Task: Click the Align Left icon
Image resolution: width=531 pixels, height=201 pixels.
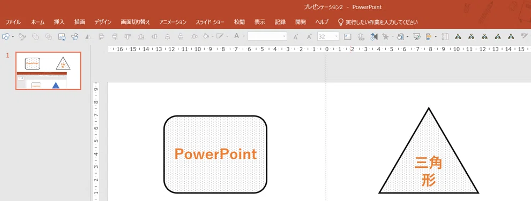Action: (x=101, y=36)
